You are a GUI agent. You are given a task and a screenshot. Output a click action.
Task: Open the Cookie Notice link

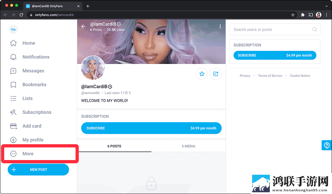click(300, 76)
